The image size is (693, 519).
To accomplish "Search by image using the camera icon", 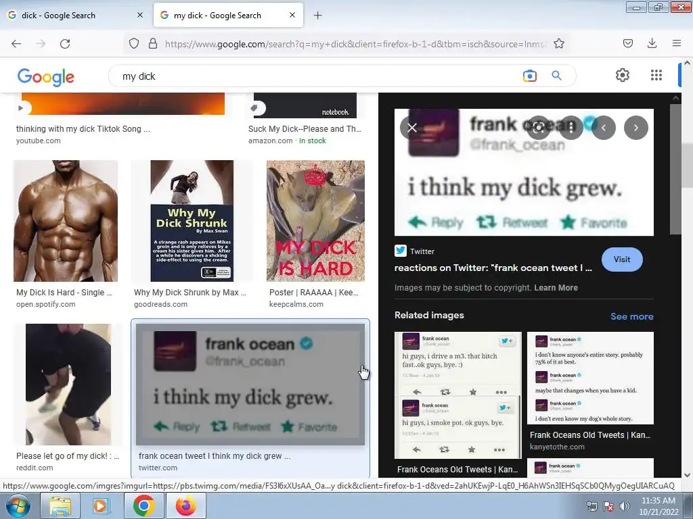I will [x=529, y=76].
